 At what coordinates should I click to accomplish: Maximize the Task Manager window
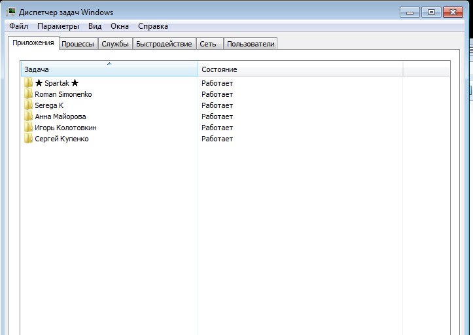pyautogui.click(x=431, y=12)
